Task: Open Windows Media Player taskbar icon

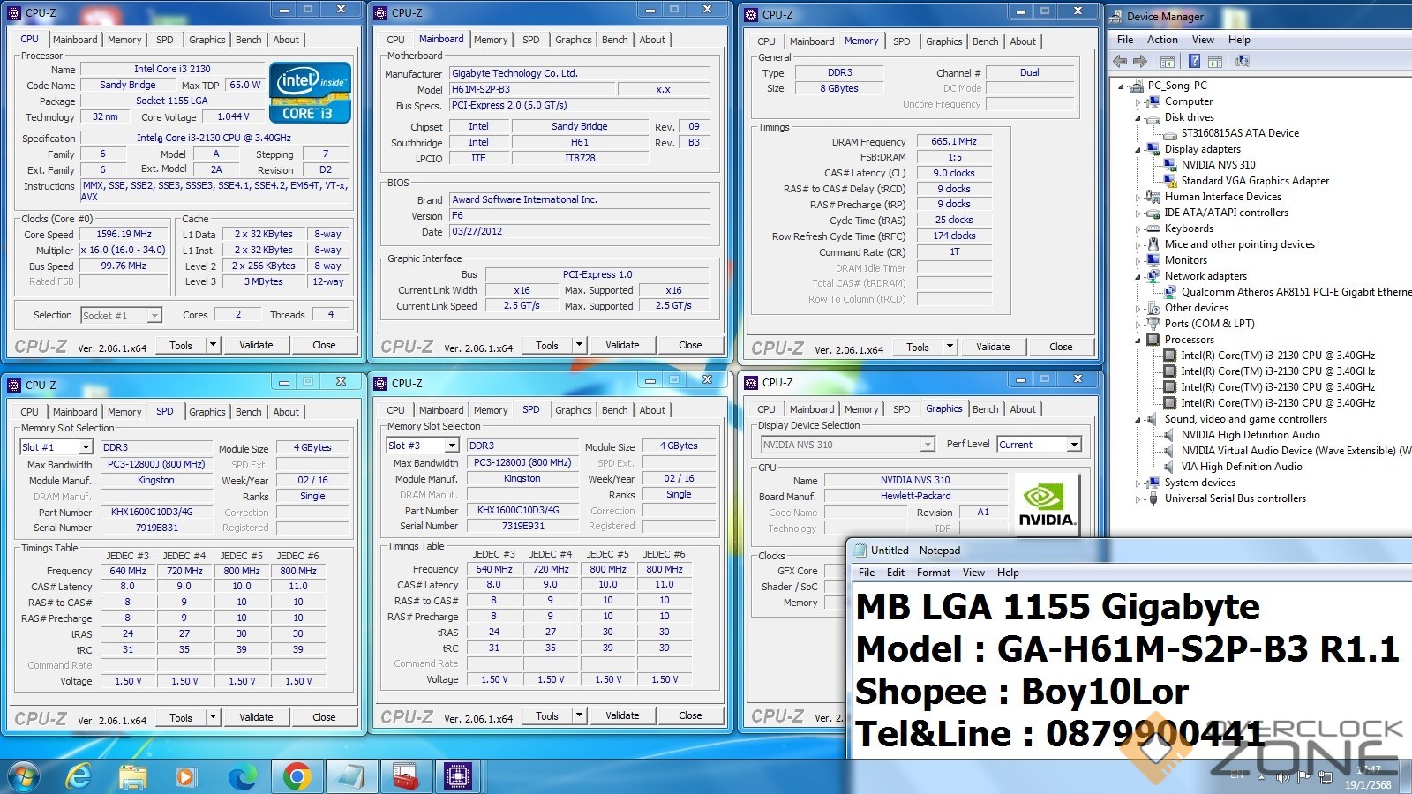Action: click(x=186, y=776)
